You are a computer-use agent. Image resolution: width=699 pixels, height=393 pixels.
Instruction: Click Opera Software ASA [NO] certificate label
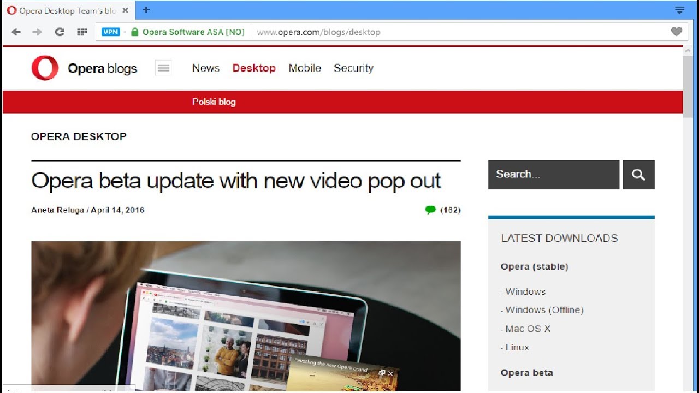click(193, 32)
